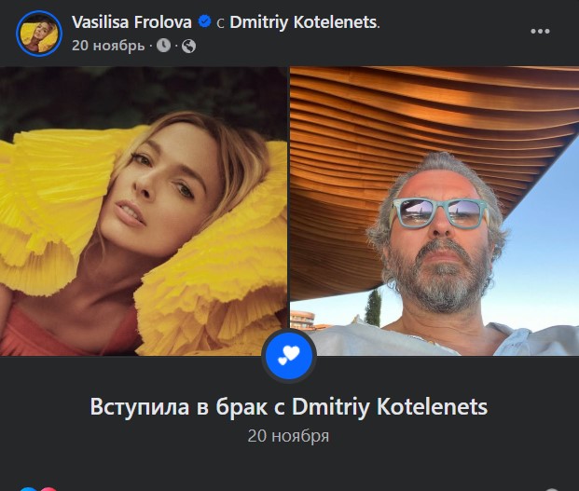Screen dimensions: 579x491
Task: Click the partially visible gray circle icon
Action: [551, 489]
